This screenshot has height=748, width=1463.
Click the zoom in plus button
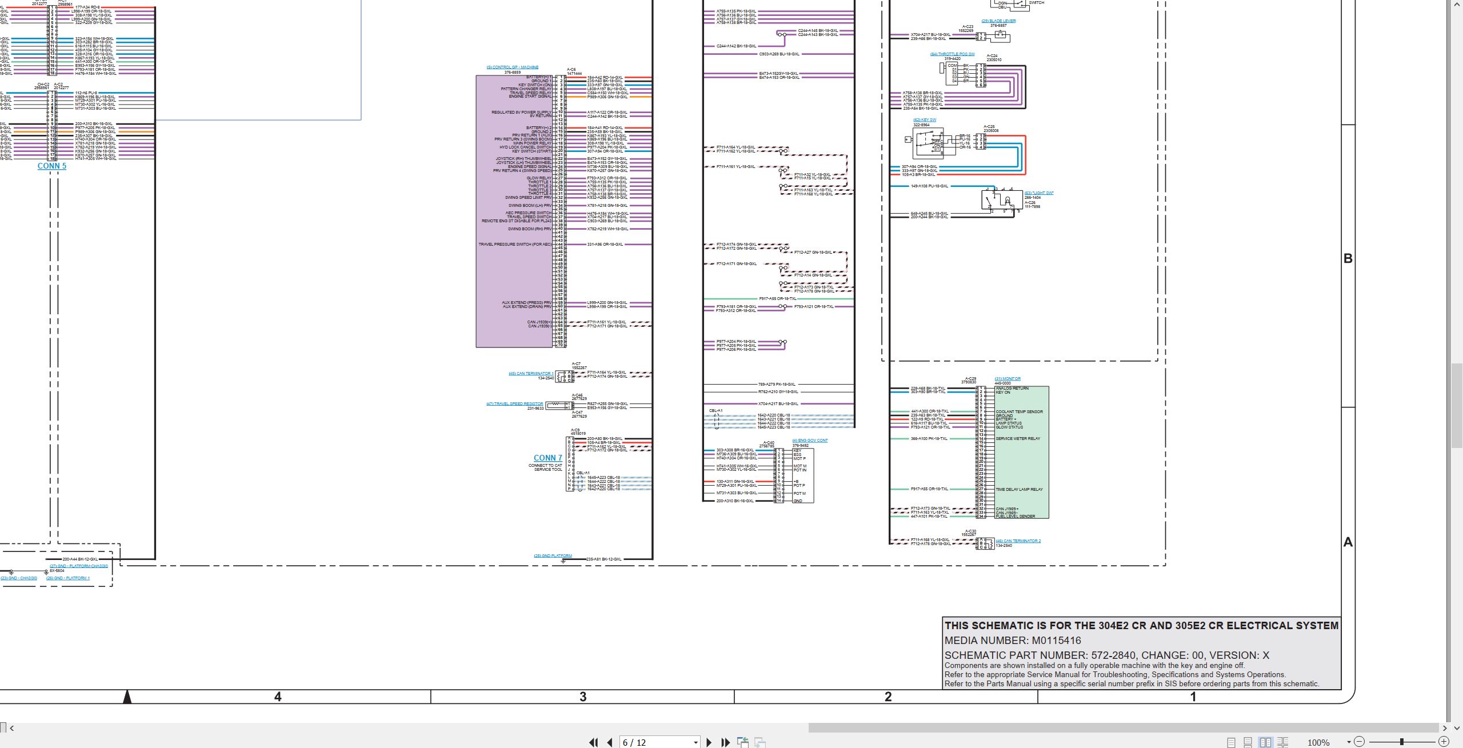[1444, 742]
